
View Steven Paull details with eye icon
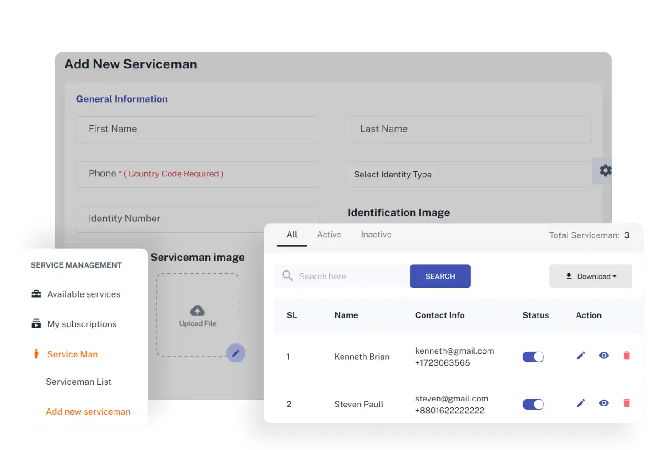(604, 403)
